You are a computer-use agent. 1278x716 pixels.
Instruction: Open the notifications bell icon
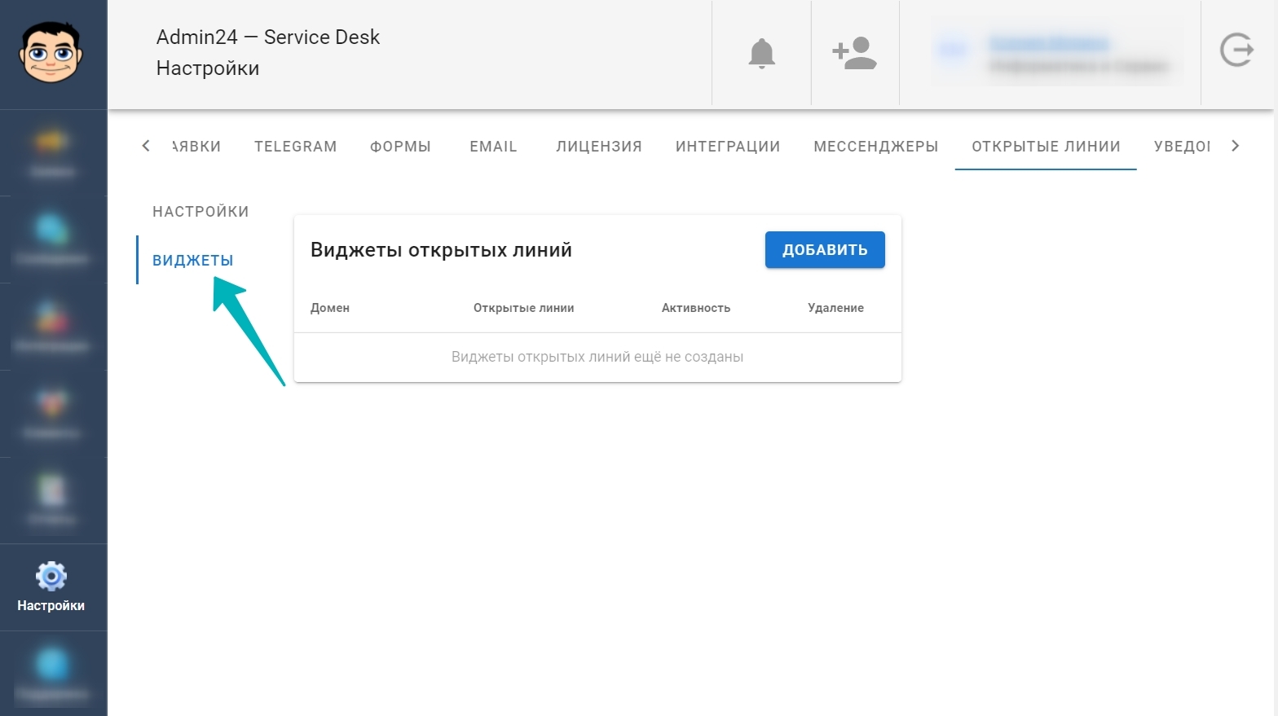click(x=761, y=54)
